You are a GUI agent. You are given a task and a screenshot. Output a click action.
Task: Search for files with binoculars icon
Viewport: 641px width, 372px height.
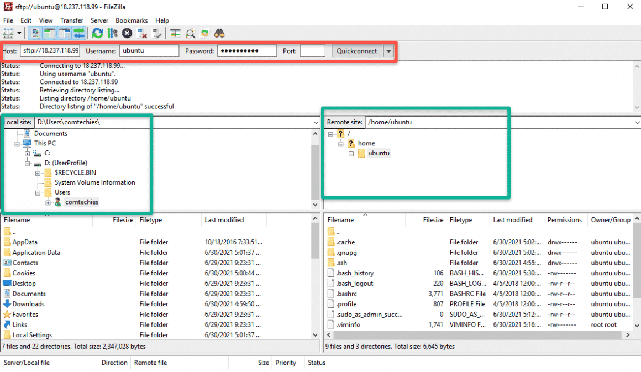click(x=219, y=34)
